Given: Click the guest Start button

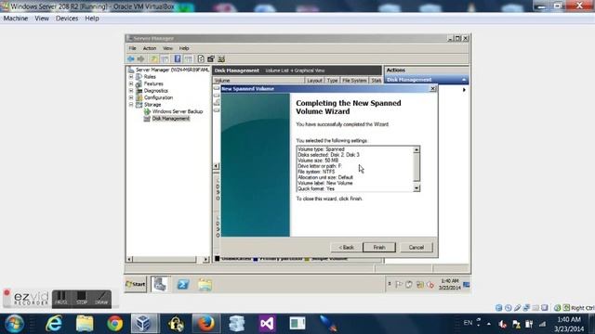Looking at the screenshot, I should [136, 284].
